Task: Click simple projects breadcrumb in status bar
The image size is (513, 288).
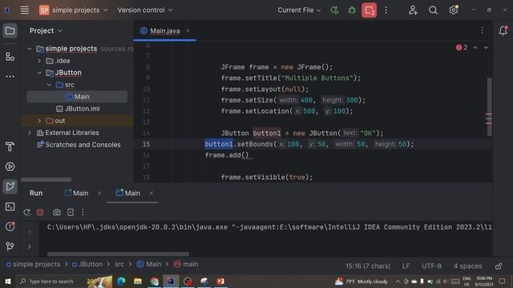Action: point(34,264)
